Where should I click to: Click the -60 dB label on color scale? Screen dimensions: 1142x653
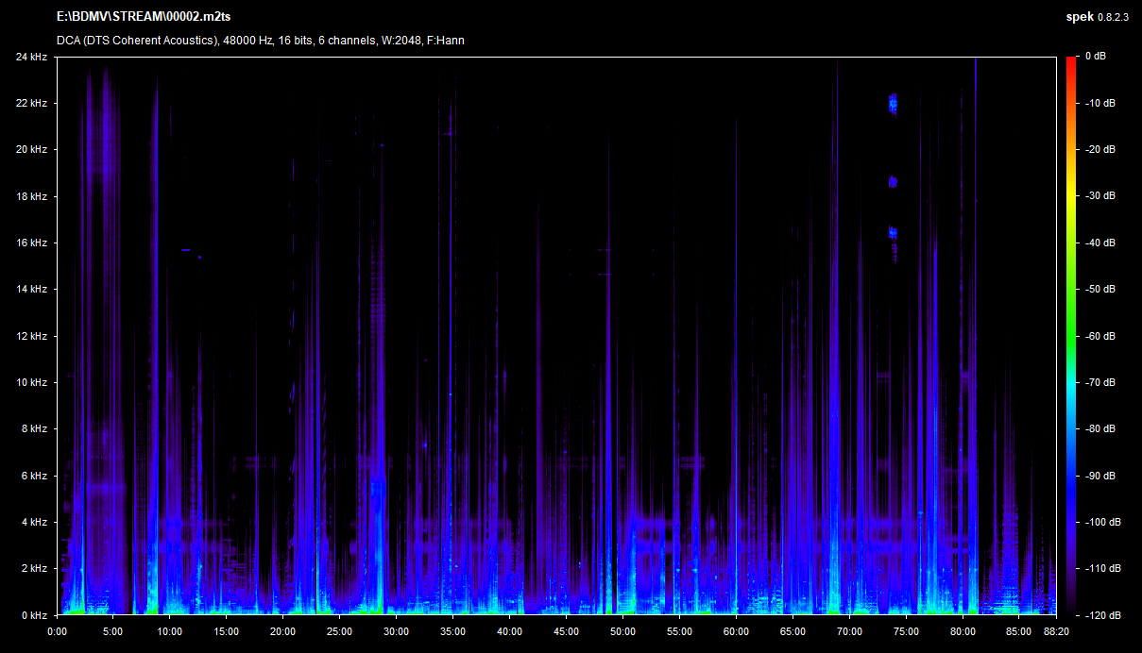coord(1099,336)
